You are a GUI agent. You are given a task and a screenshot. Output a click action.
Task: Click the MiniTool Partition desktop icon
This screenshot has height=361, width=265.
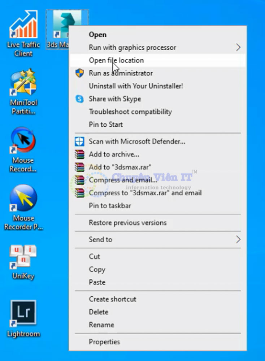tap(23, 84)
